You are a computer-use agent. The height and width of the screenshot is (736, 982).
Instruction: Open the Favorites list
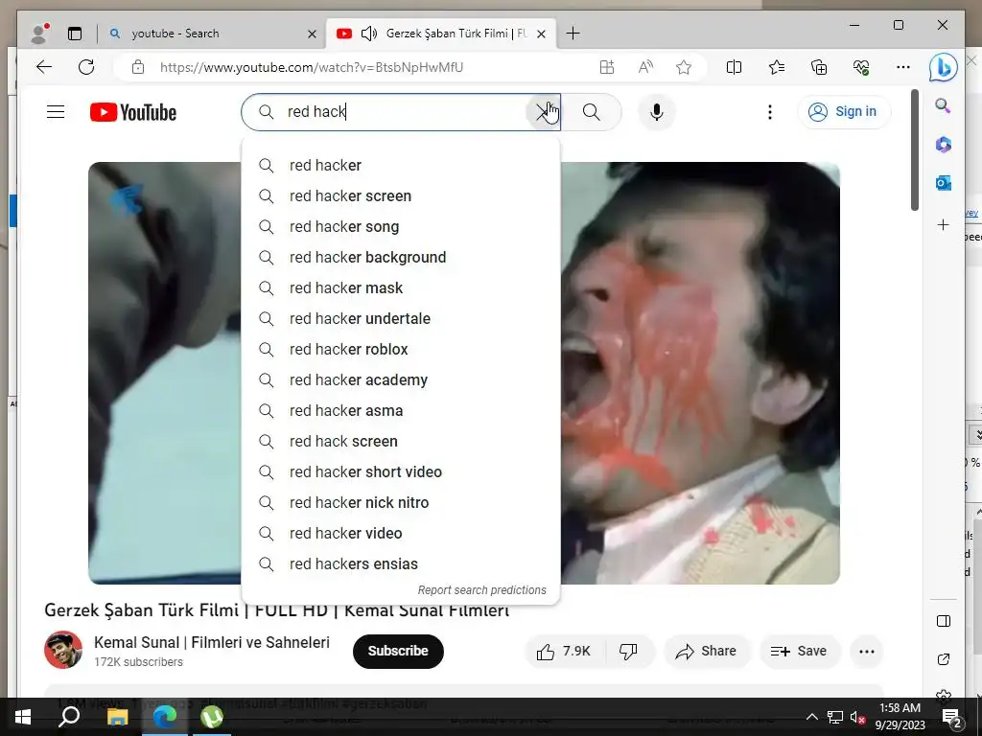[x=777, y=67]
